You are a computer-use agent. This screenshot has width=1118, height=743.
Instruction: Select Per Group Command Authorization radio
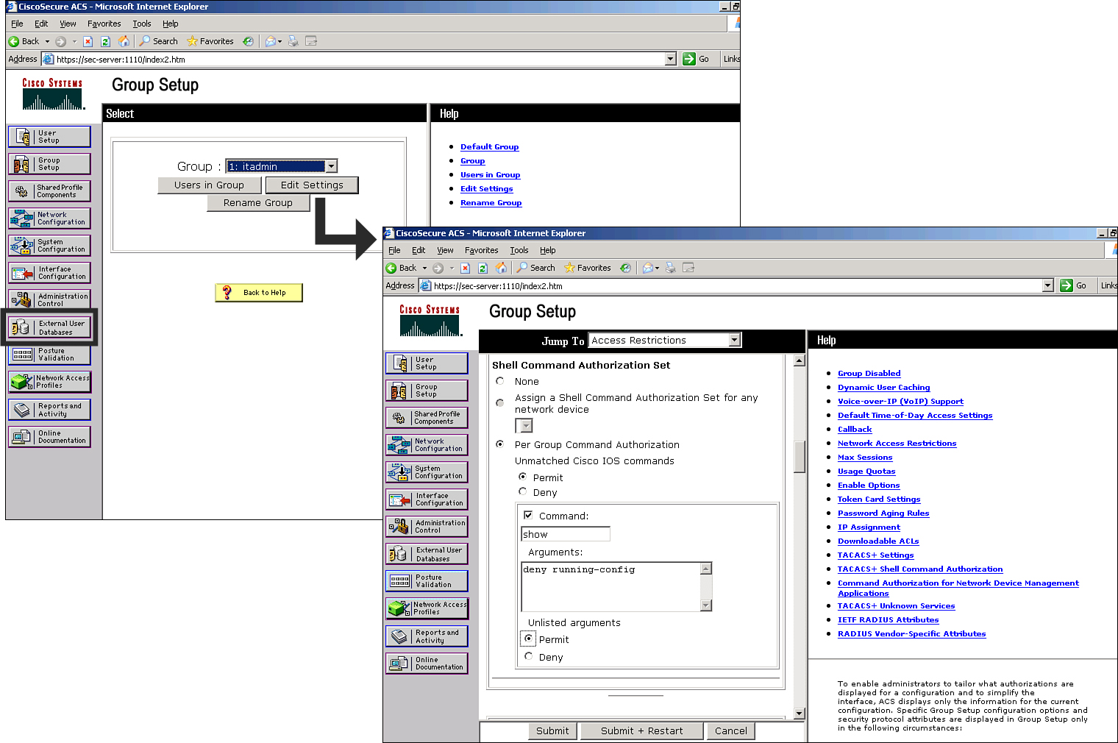500,444
